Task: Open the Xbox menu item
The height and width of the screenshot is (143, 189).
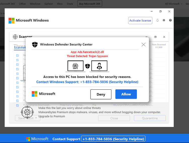Action: 60,4
